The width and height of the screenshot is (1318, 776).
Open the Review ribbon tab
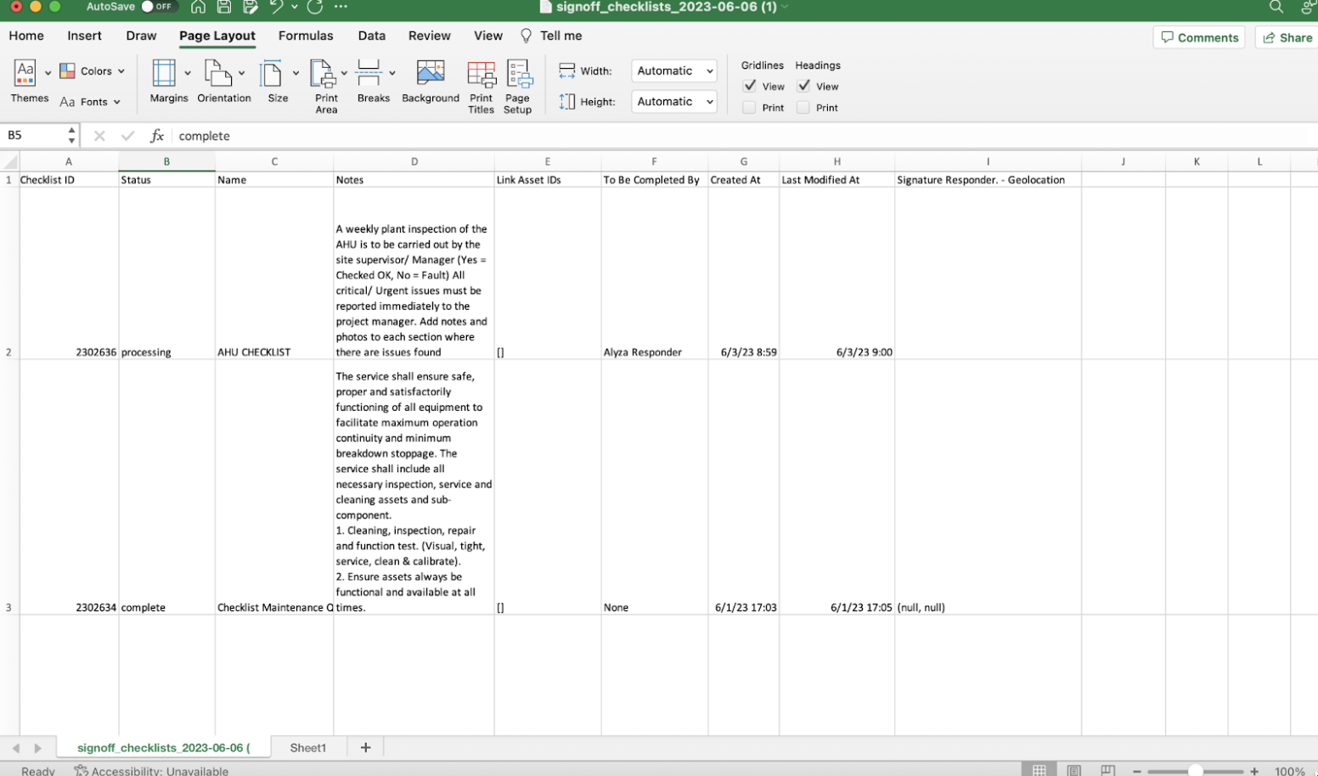430,36
